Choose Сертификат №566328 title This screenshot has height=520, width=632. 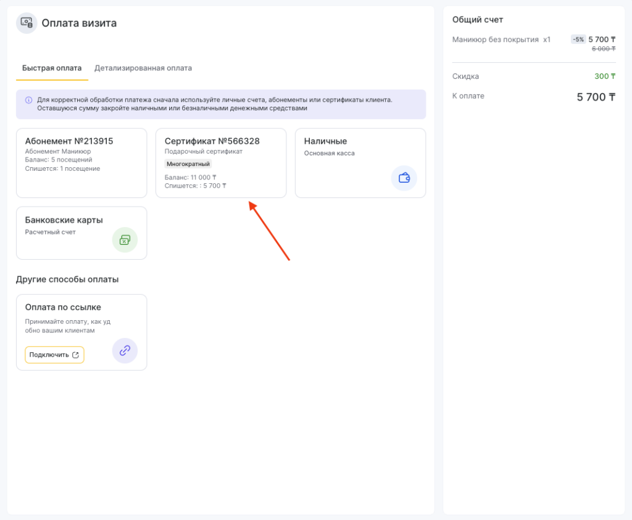212,141
